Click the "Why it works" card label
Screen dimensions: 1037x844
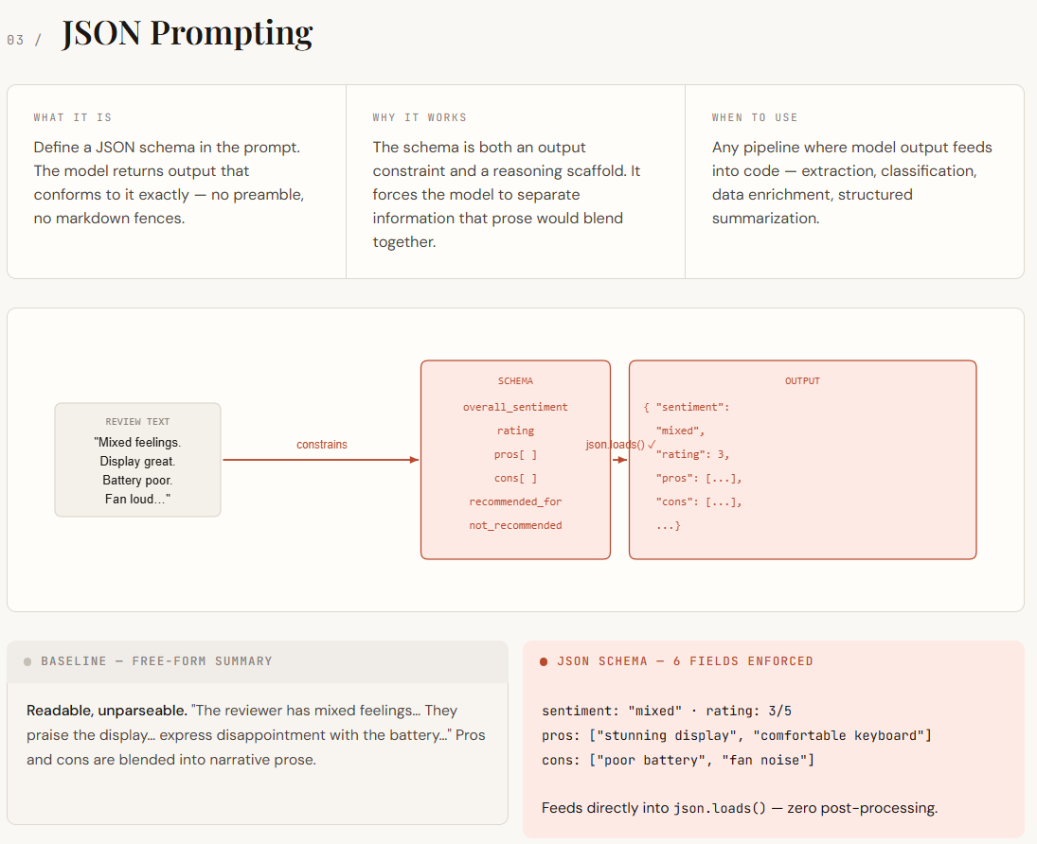point(420,117)
